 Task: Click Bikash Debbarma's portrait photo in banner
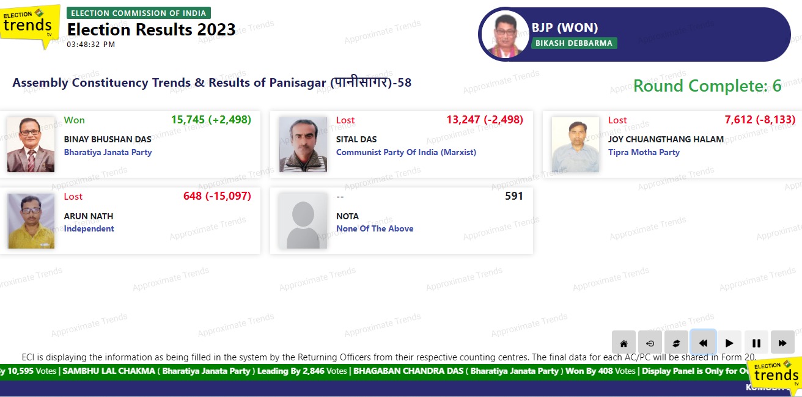tap(505, 35)
